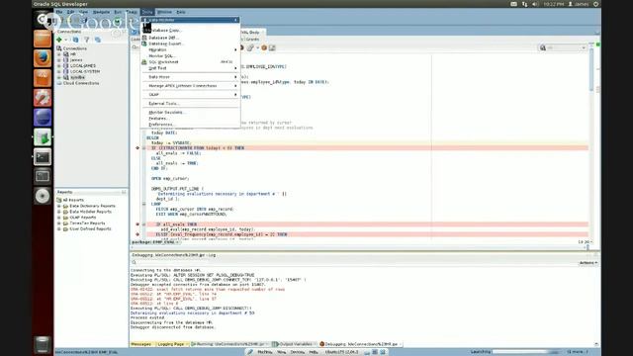Click the orange round icon in editor toolbar
The width and height of the screenshot is (633, 356).
point(264,48)
